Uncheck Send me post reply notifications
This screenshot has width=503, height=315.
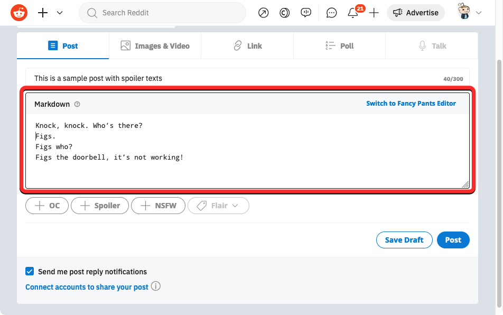tap(30, 272)
